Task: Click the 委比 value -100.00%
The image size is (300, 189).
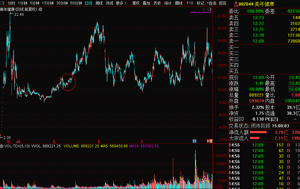Action: (255, 11)
